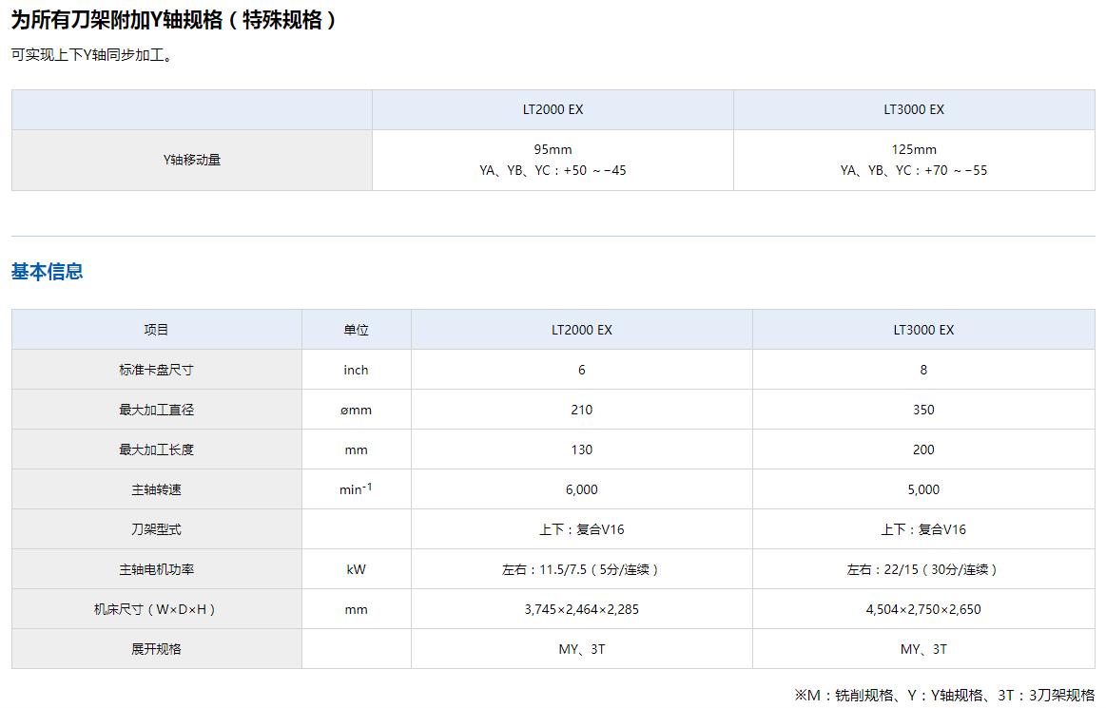Select the 刀架型式 row label

tap(157, 529)
